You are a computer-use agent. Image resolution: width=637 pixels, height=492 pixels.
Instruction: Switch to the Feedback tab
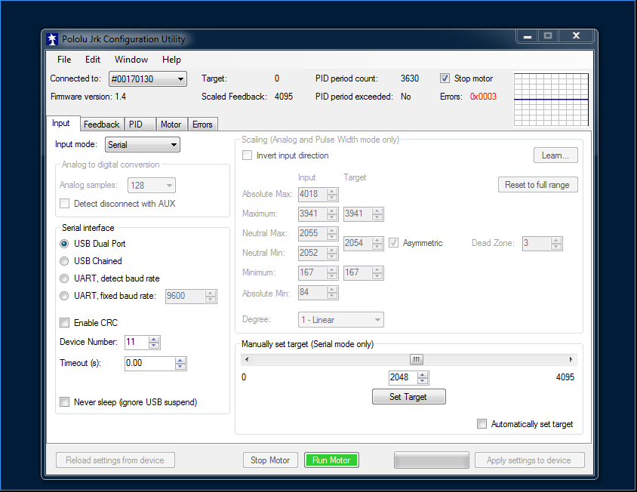[x=101, y=125]
